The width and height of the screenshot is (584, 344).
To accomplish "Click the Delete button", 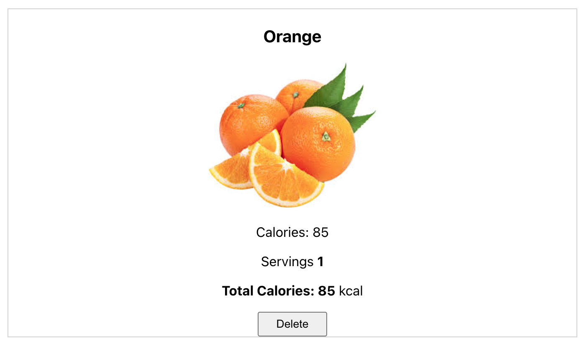I will (292, 324).
